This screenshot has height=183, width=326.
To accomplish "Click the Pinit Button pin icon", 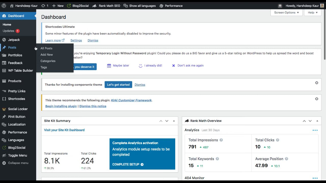I will pos(4,117).
